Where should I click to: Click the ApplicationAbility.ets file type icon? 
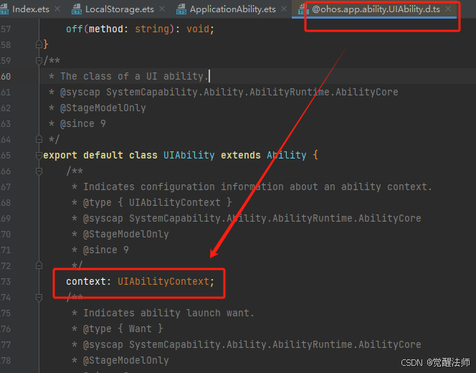click(x=181, y=9)
